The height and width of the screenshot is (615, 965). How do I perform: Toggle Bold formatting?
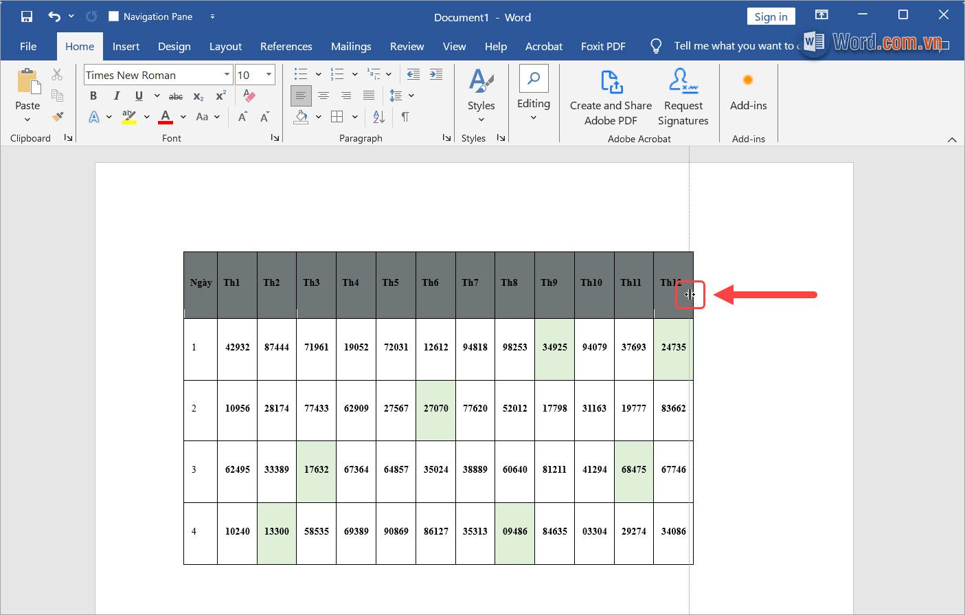click(93, 96)
